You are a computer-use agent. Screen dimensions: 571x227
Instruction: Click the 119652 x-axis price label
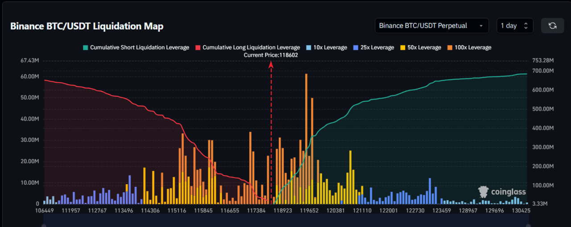[x=309, y=210]
